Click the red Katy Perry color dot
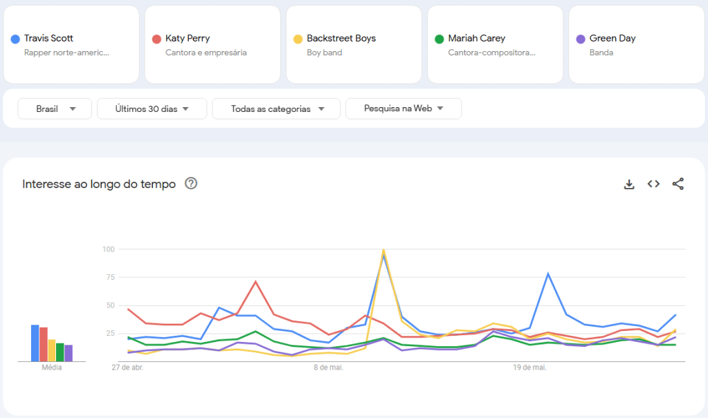The width and height of the screenshot is (708, 418). pos(156,39)
